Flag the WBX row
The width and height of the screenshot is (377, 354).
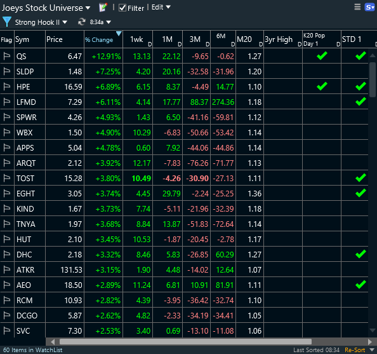tap(7, 132)
